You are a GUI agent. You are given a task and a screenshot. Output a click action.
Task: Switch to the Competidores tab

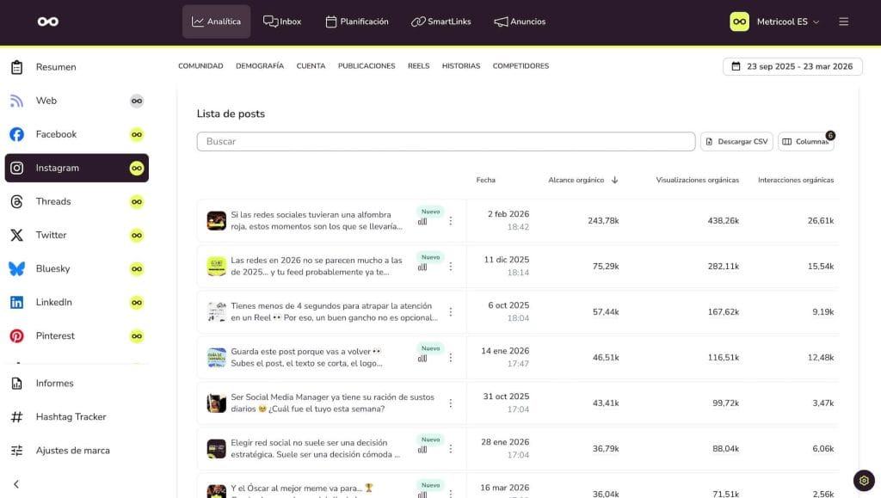(x=521, y=66)
